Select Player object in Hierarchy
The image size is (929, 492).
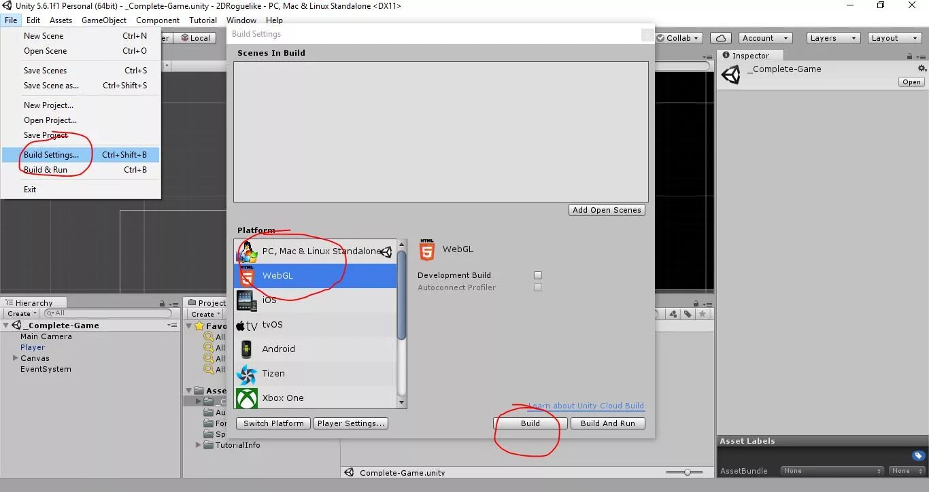pyautogui.click(x=33, y=347)
